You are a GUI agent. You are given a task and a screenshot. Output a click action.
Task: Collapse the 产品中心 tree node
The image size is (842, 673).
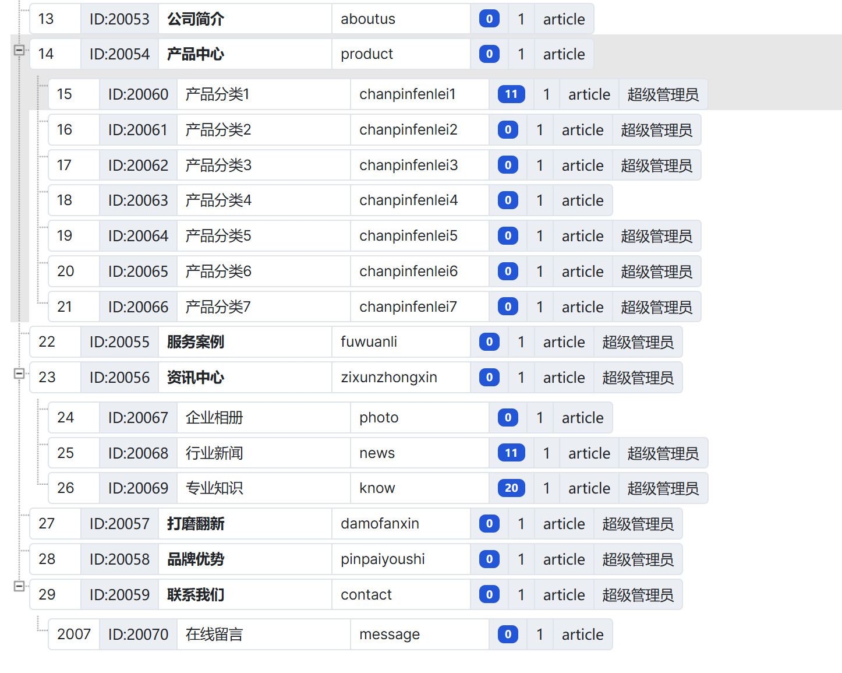(19, 50)
